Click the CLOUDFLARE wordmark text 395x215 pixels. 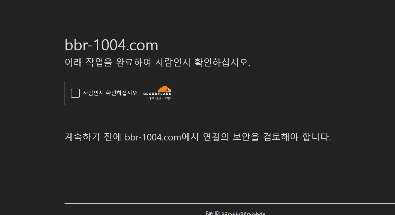click(x=157, y=94)
